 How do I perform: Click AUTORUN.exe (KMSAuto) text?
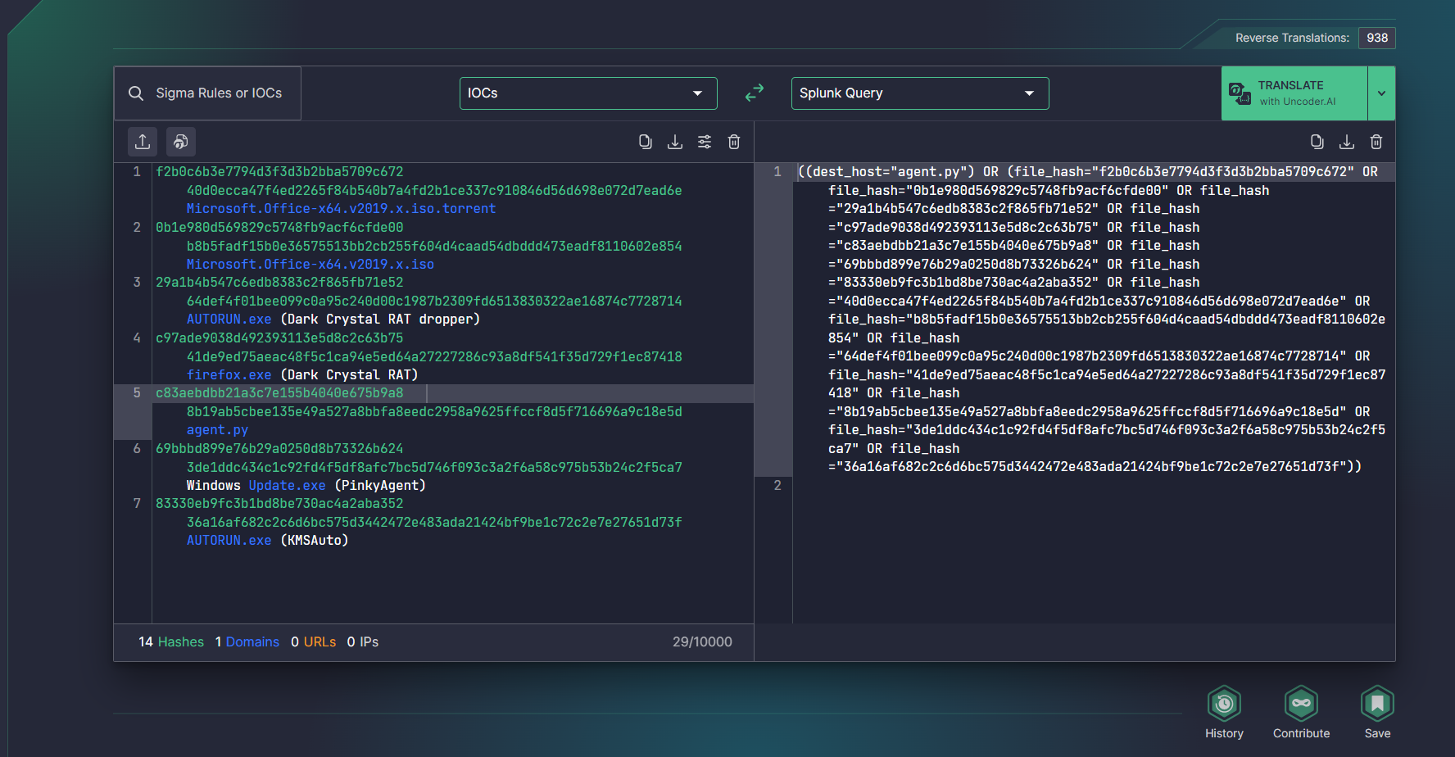pos(267,541)
